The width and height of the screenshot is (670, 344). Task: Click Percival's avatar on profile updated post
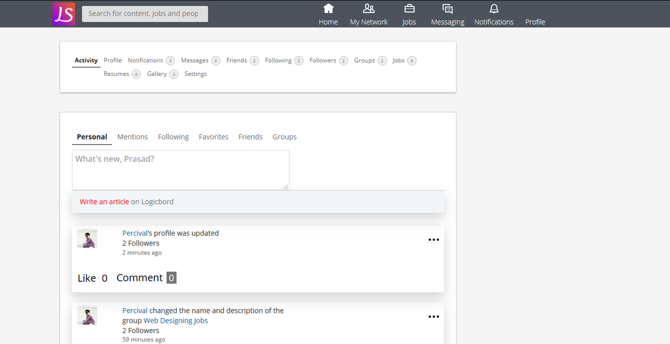click(87, 238)
